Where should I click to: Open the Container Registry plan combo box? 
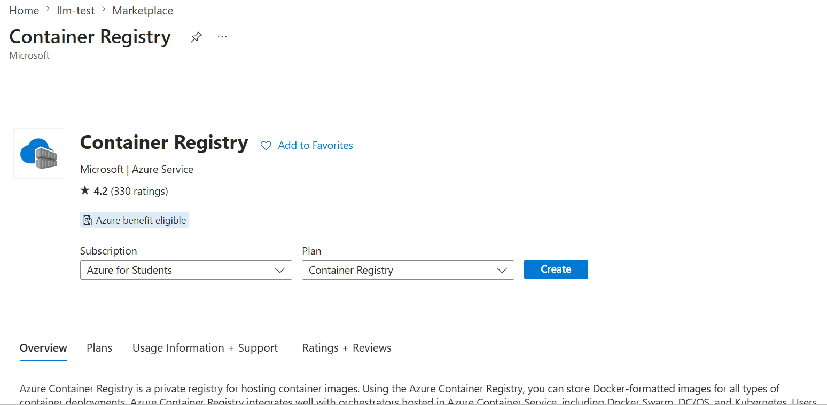coord(408,270)
